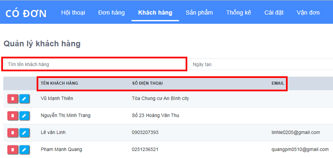Viewport: 333px width, 158px height.
Task: Open Cài đặt settings tab
Action: pyautogui.click(x=274, y=13)
